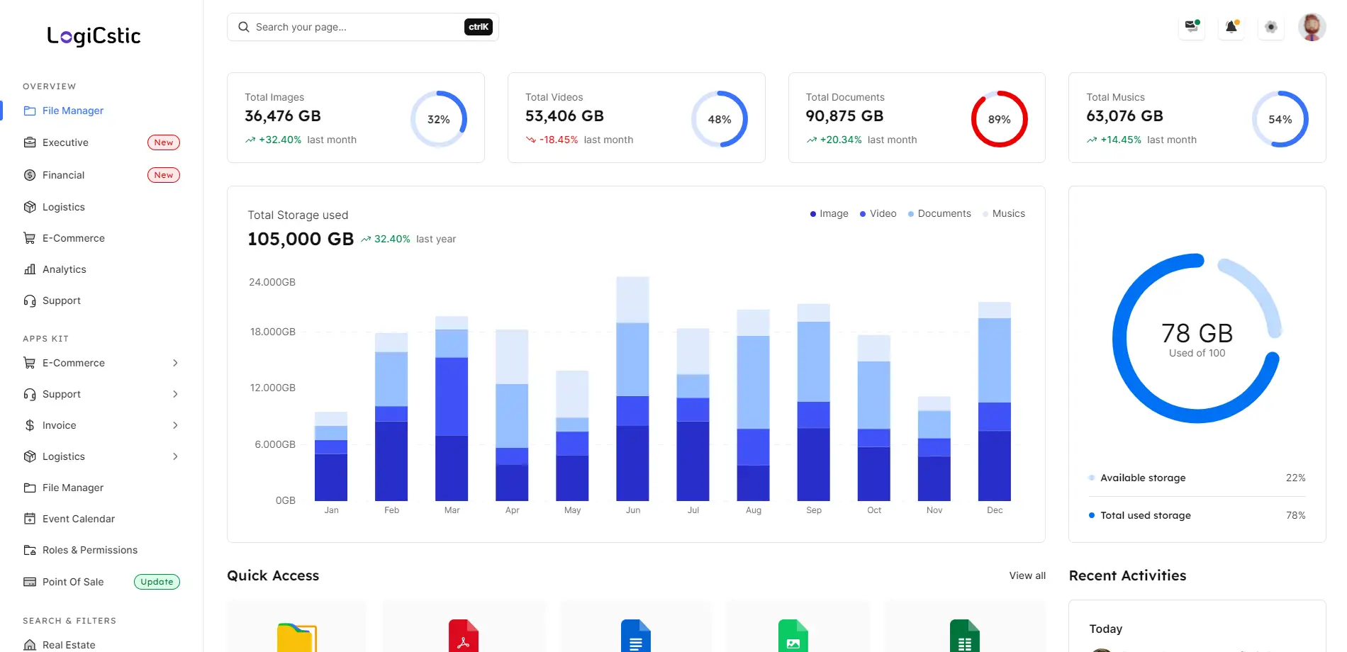Click the Total Musics stat card

pyautogui.click(x=1197, y=118)
